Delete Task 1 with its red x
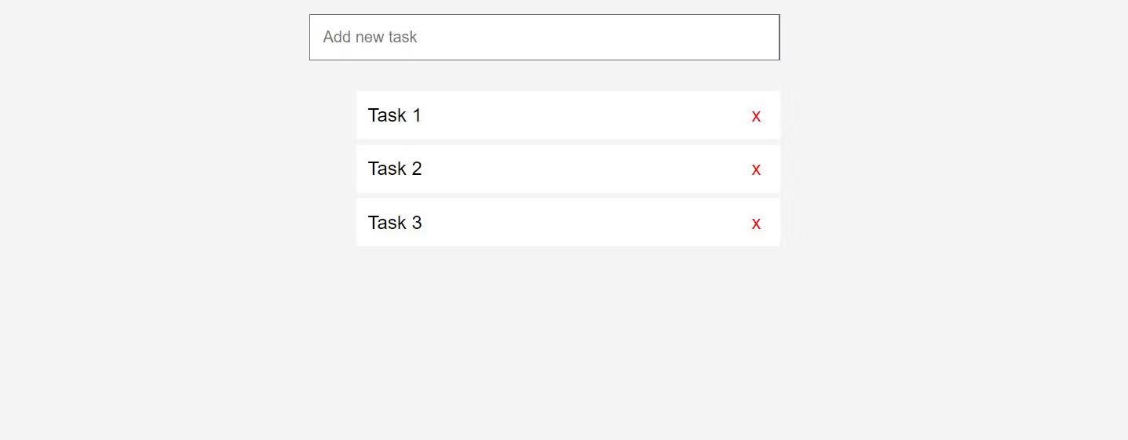The width and height of the screenshot is (1128, 440). (x=756, y=116)
